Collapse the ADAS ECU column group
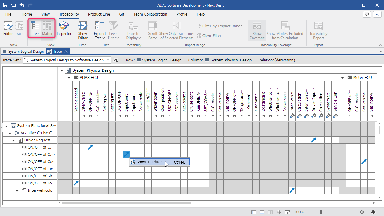384x216 pixels. click(x=69, y=78)
